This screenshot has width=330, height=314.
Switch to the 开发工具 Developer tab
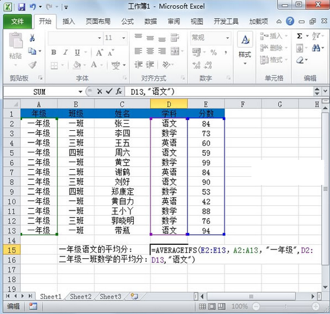226,22
